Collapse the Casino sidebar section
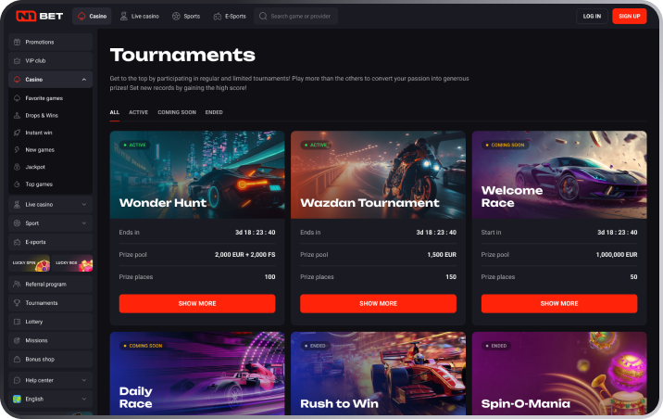 coord(83,79)
